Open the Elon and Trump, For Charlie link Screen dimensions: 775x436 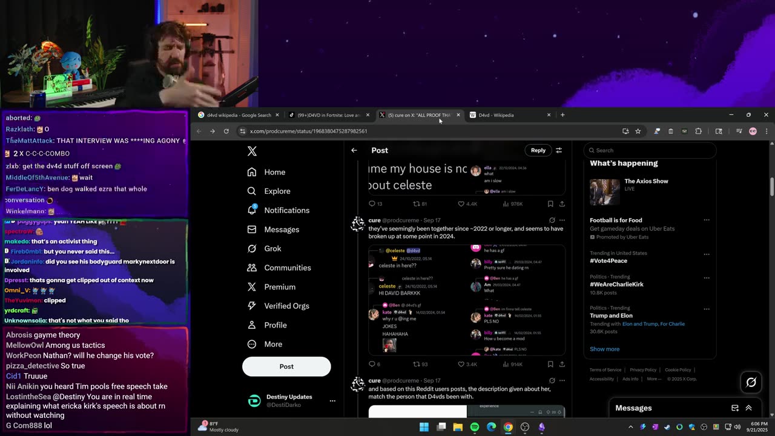pos(653,324)
